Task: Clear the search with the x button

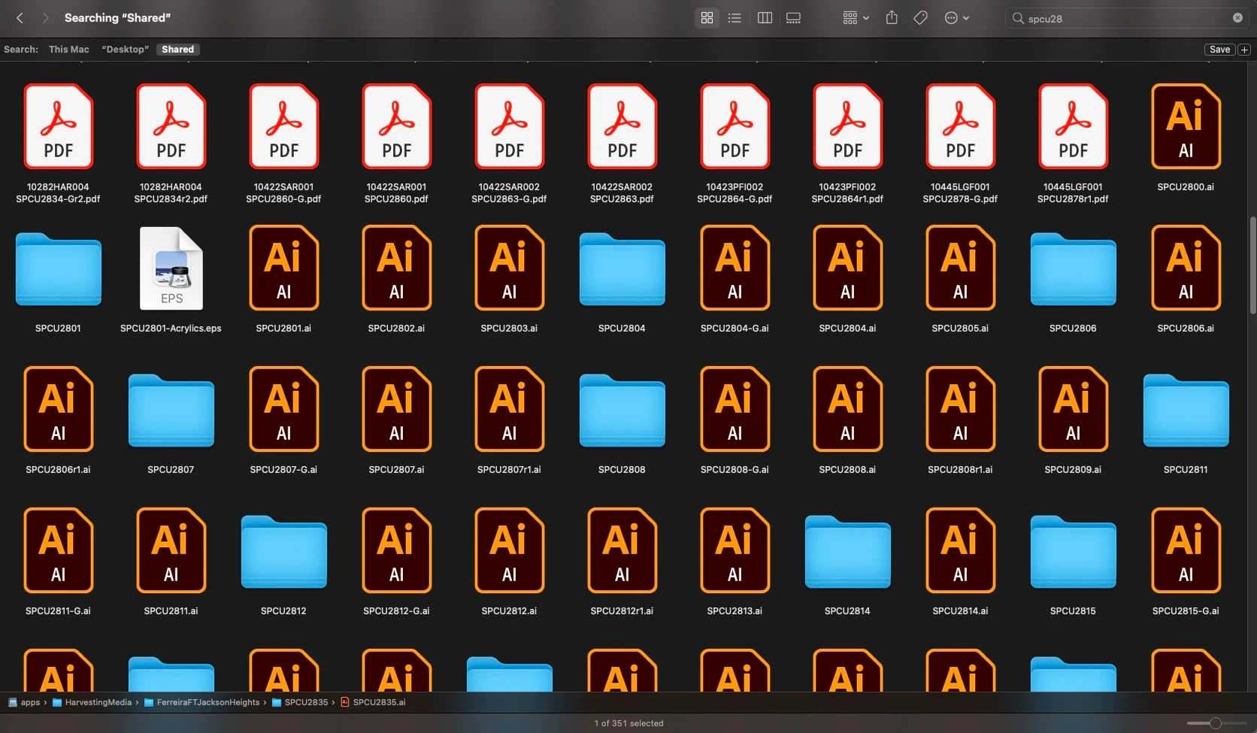Action: 1237,18
